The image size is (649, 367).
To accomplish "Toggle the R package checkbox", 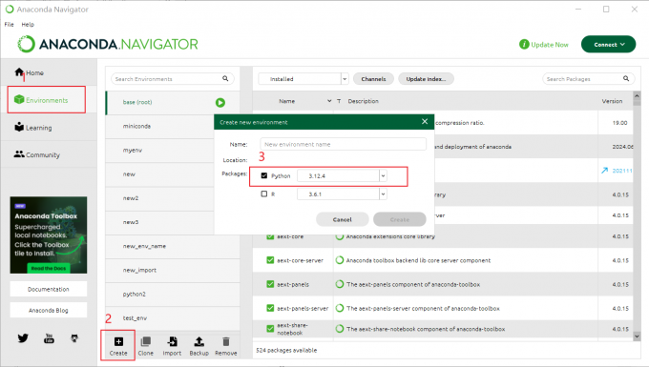I will click(x=264, y=194).
